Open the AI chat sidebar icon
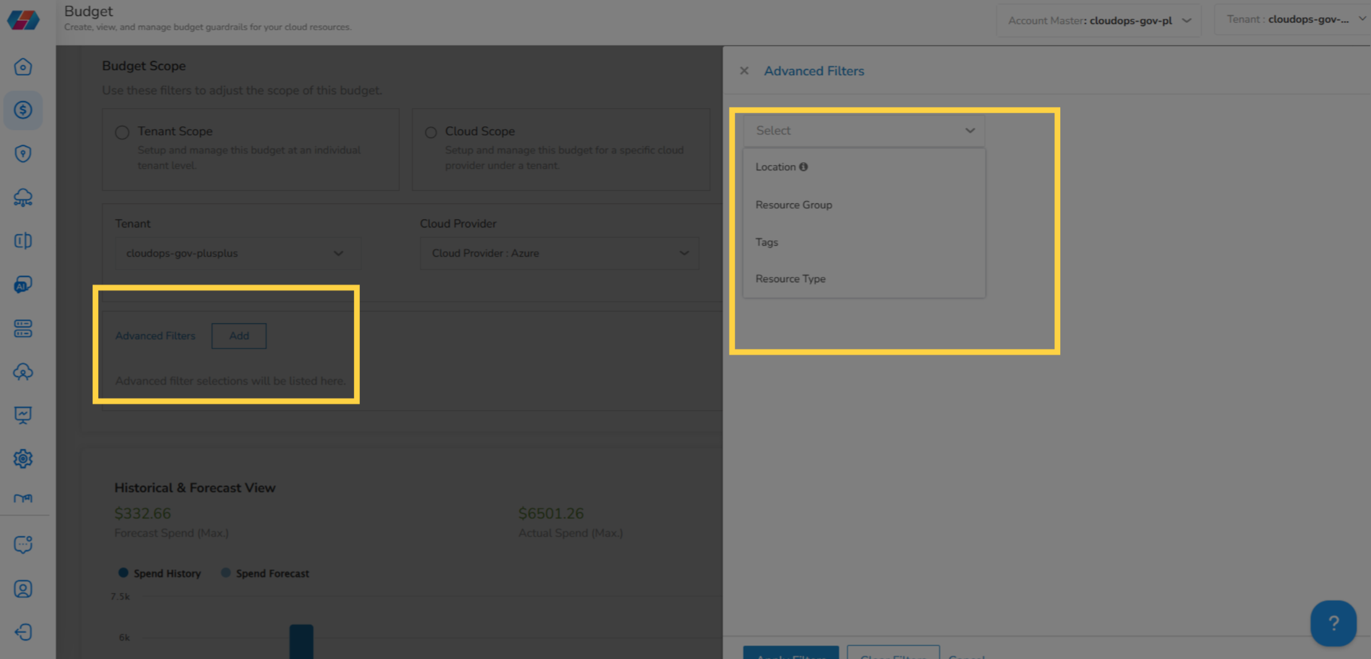Image resolution: width=1371 pixels, height=659 pixels. pyautogui.click(x=23, y=284)
